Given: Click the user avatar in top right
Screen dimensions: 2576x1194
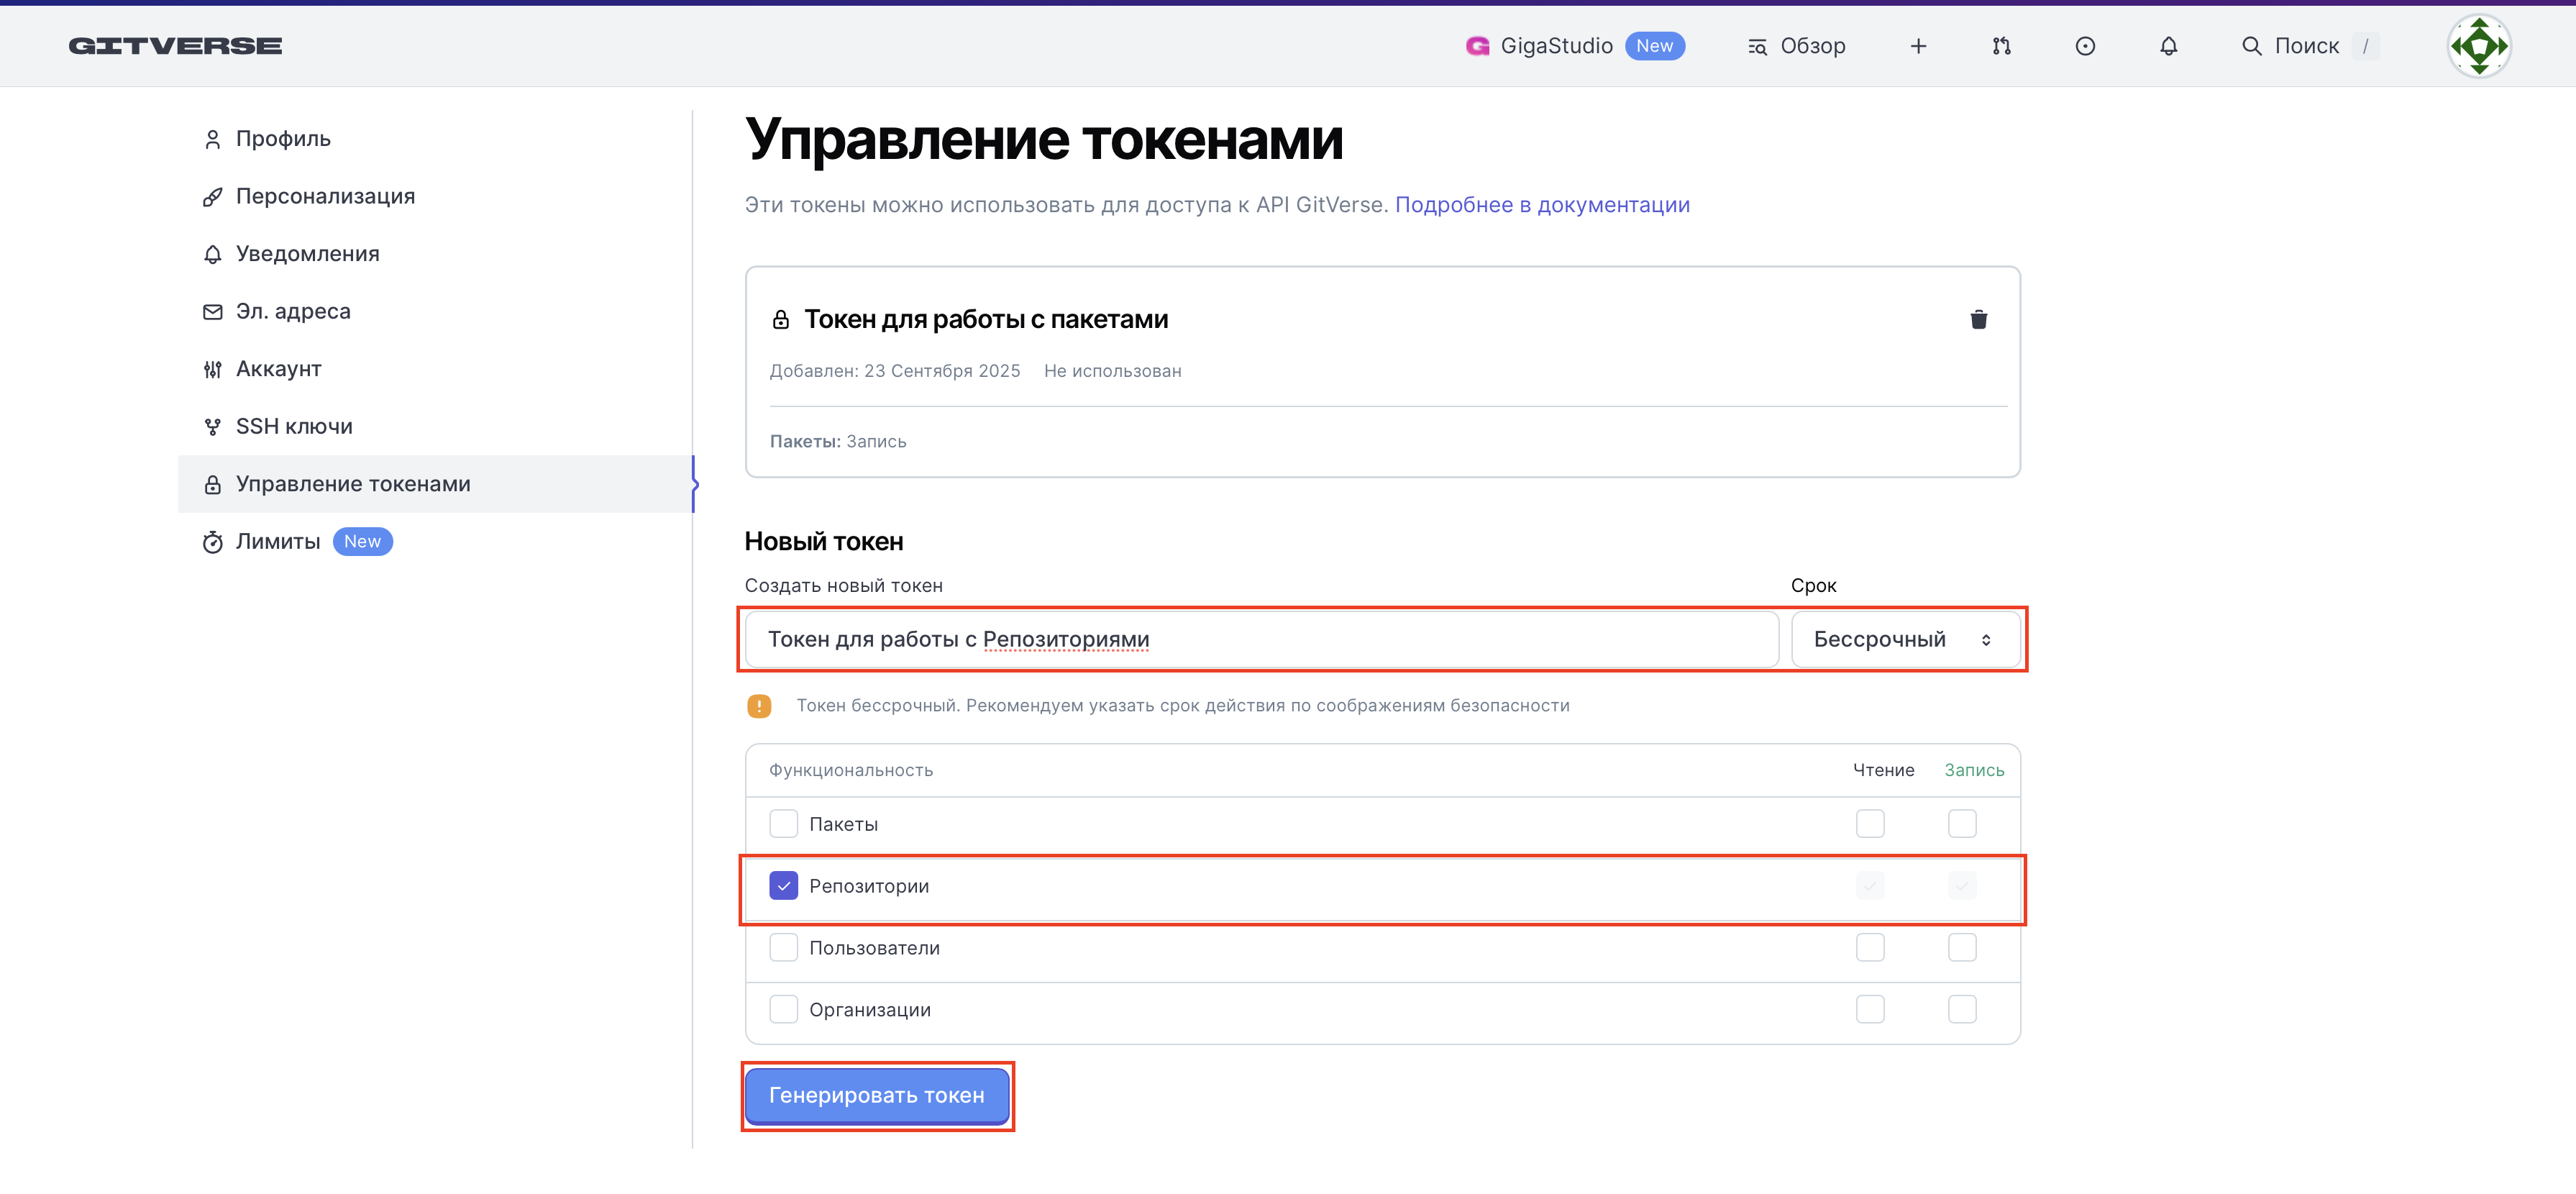Looking at the screenshot, I should (2478, 46).
